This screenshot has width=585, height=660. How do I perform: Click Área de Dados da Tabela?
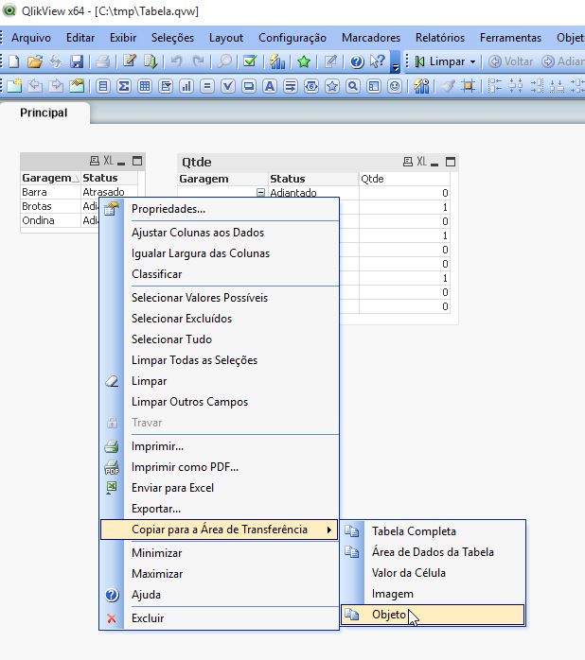(x=433, y=552)
